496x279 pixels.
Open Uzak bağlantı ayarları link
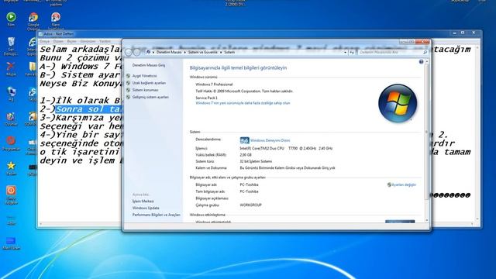tap(149, 83)
